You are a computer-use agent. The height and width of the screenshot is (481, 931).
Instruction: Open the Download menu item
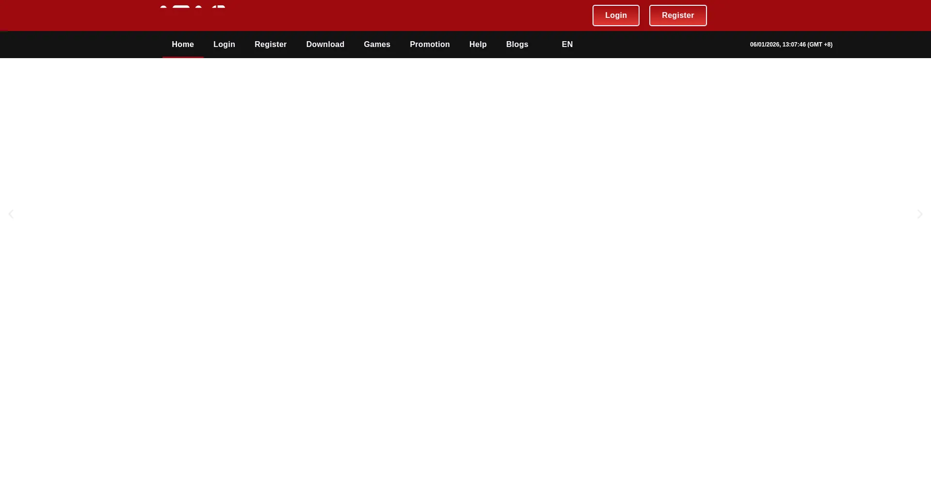(325, 45)
